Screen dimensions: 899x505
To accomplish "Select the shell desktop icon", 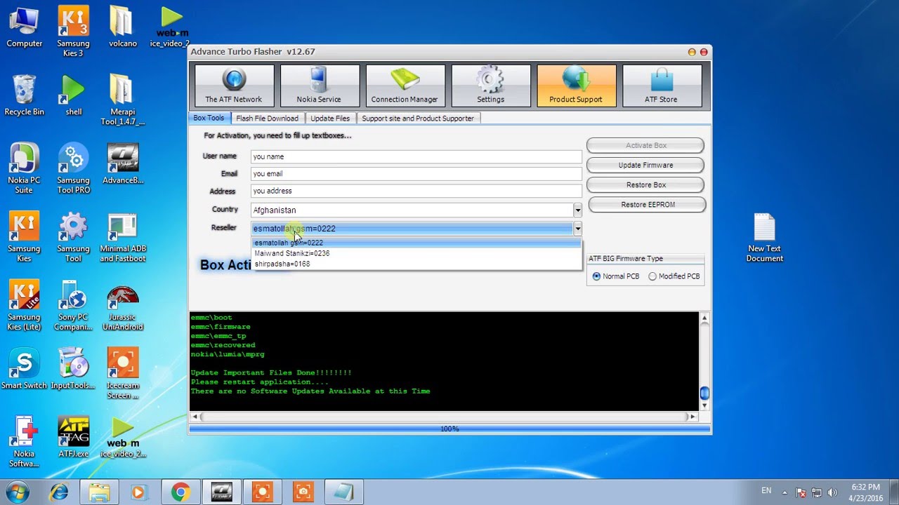I will (73, 95).
